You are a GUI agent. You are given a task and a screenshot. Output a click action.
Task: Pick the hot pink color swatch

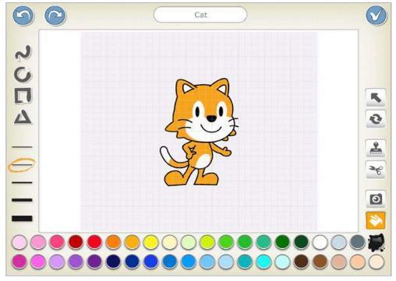point(57,242)
